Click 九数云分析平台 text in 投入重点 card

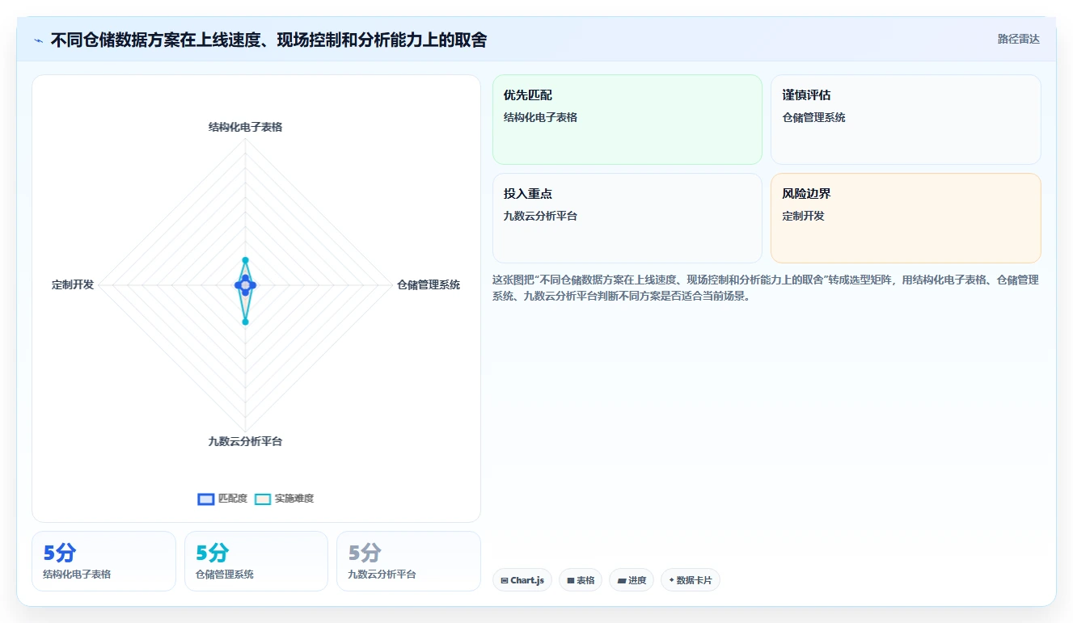click(x=540, y=216)
